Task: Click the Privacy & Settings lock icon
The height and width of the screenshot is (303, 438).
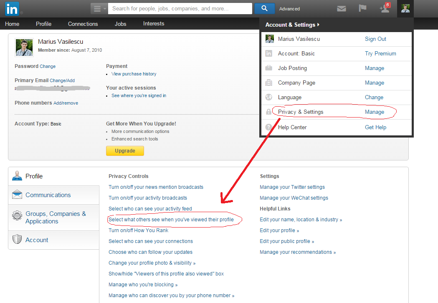Action: pos(269,112)
